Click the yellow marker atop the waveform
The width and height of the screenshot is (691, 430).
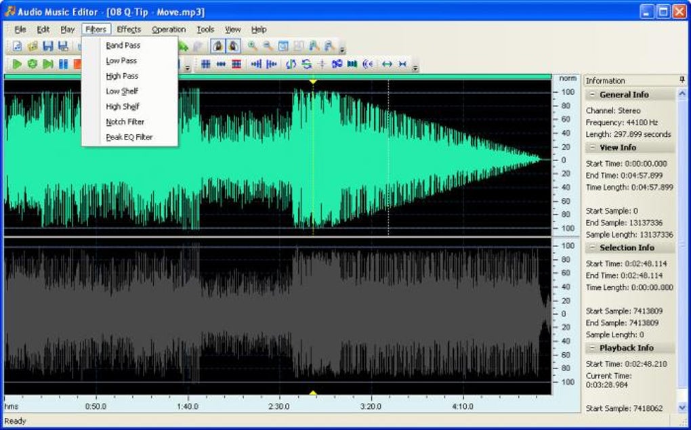click(313, 81)
